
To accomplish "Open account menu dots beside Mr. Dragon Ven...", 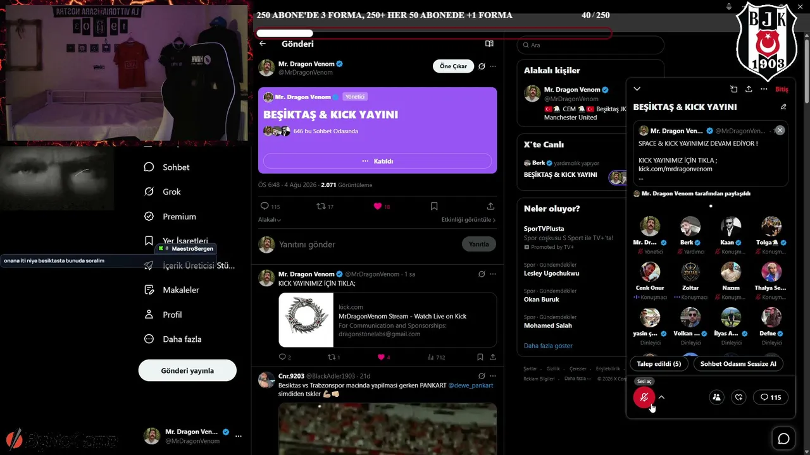I will click(239, 436).
